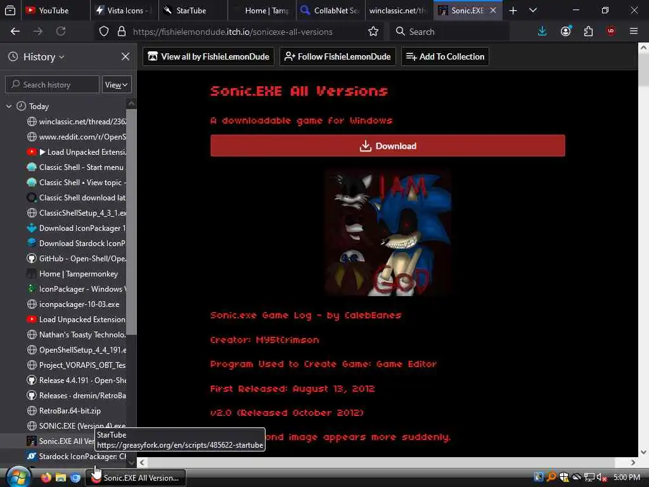This screenshot has width=649, height=487.
Task: Open Stardock IconPackager history entry
Action: click(76, 457)
